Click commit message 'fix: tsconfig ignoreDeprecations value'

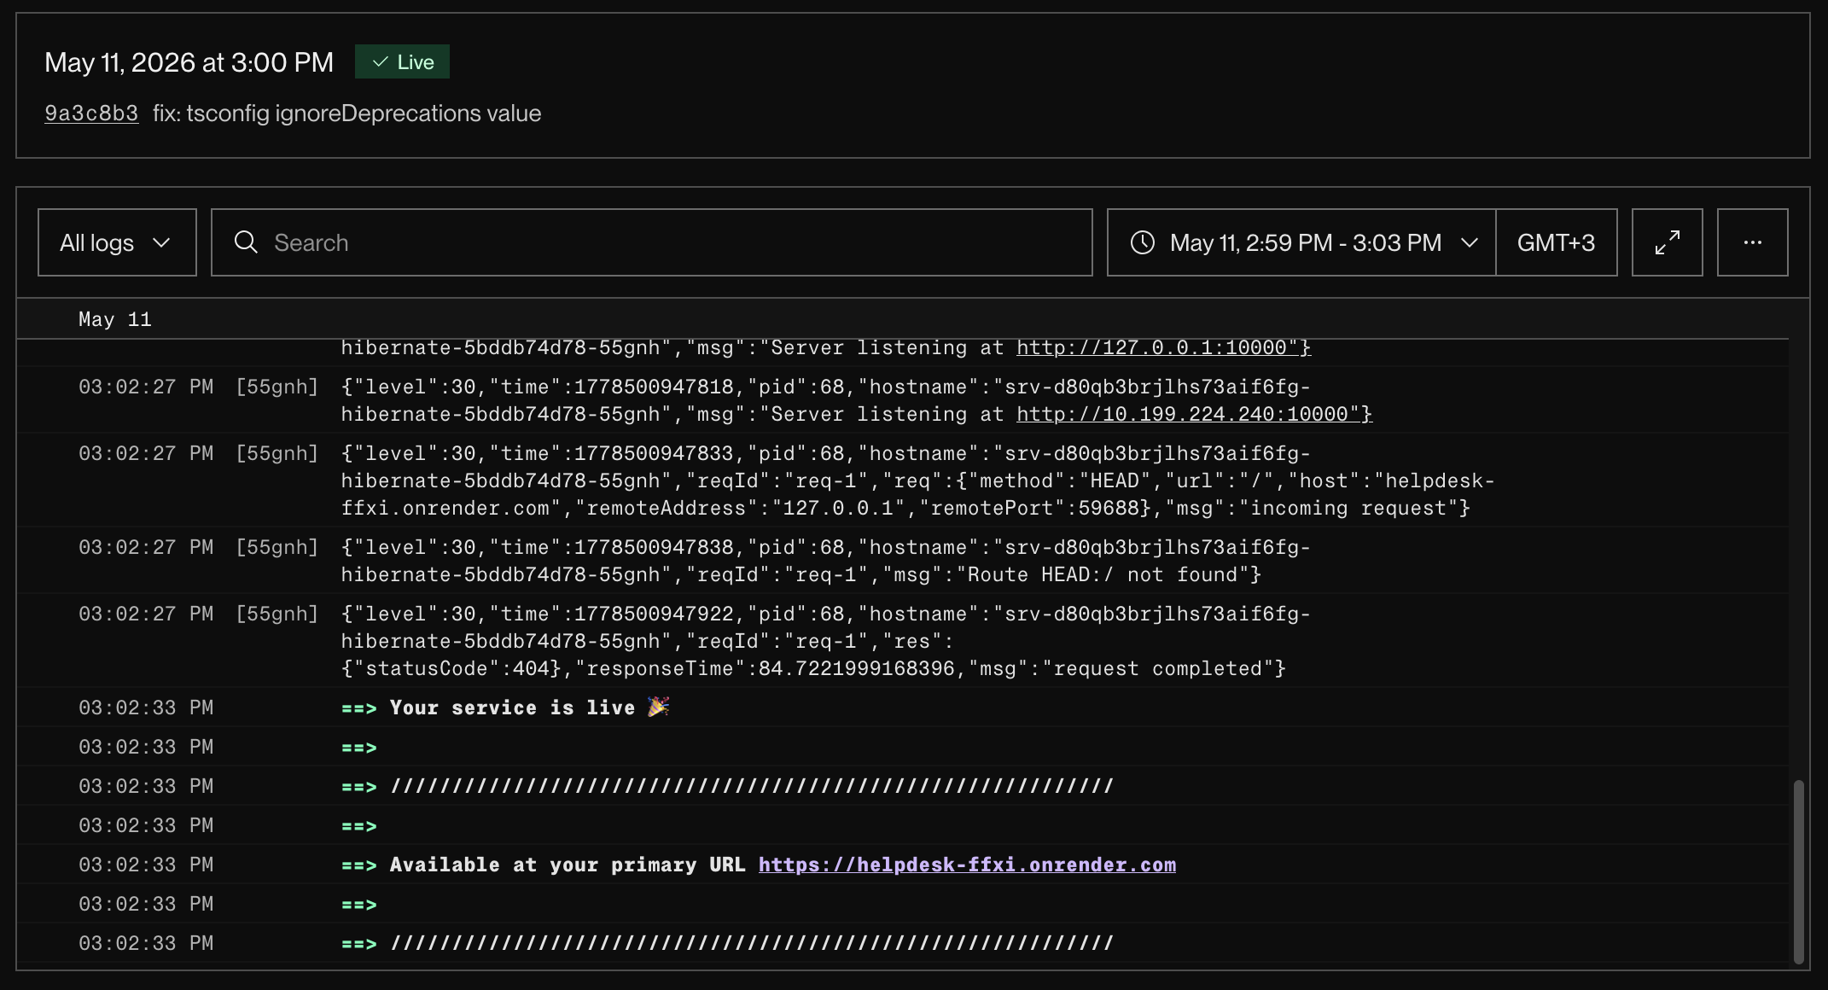pyautogui.click(x=346, y=114)
